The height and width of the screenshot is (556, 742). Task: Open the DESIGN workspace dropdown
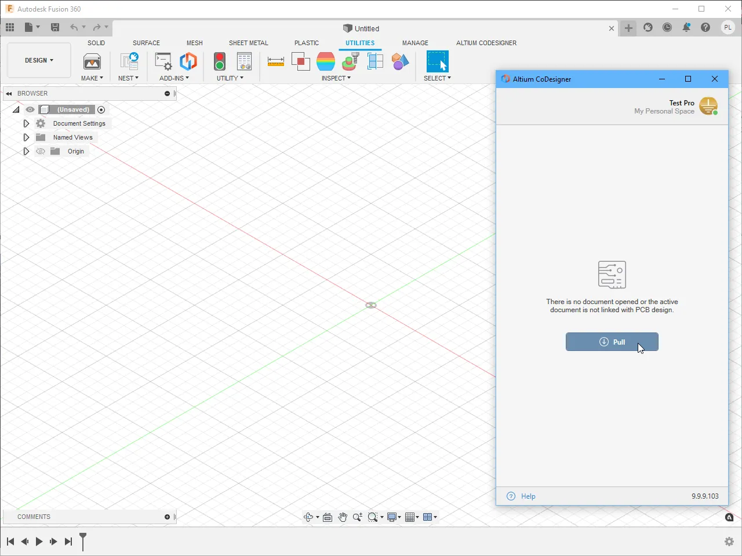39,60
